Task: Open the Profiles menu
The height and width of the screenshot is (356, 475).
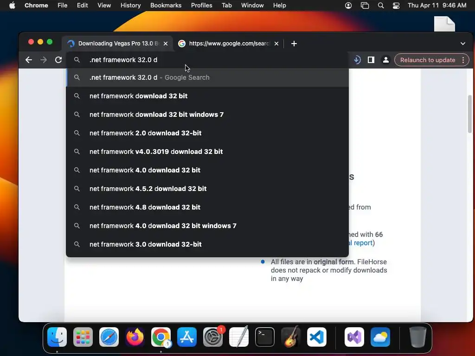Action: coord(201,6)
